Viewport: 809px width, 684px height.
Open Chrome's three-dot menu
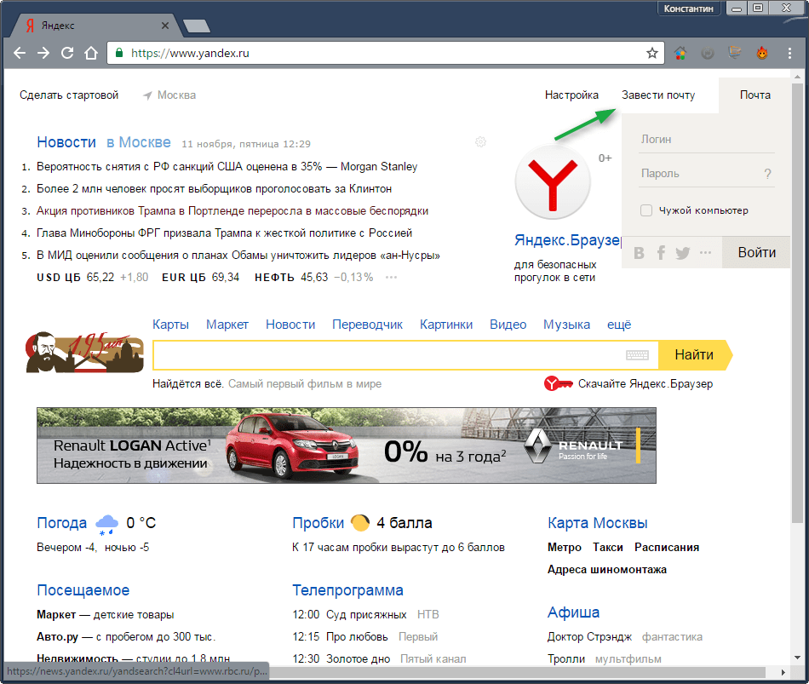tap(789, 53)
